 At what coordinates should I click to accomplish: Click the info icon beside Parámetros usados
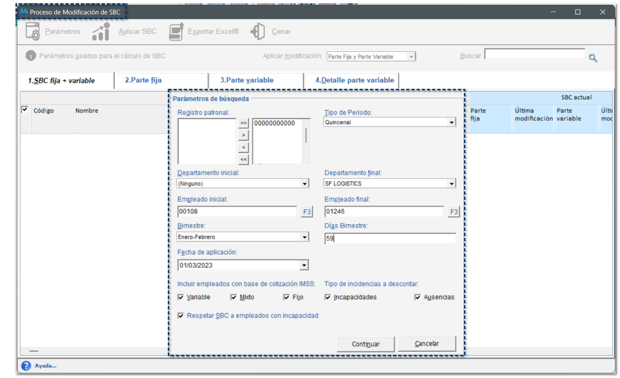pos(31,56)
